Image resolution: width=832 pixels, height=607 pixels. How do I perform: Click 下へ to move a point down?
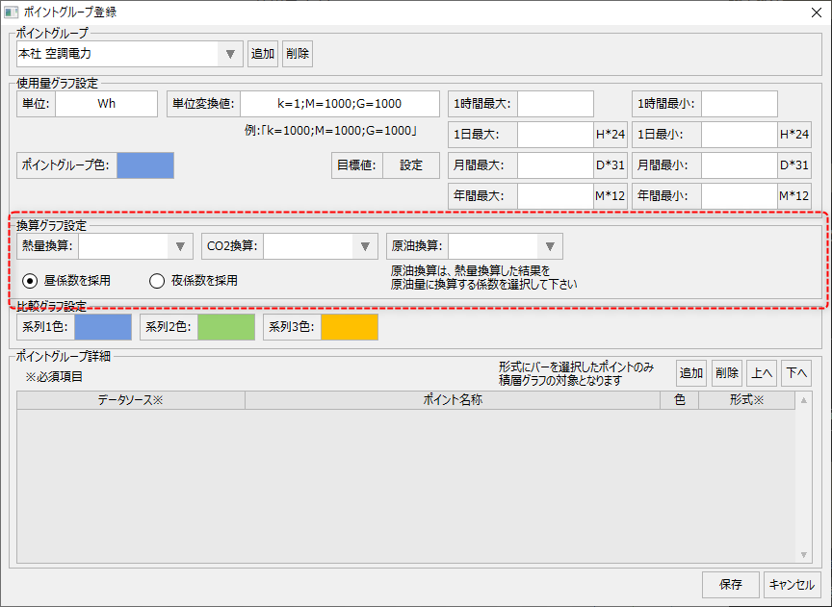(797, 372)
